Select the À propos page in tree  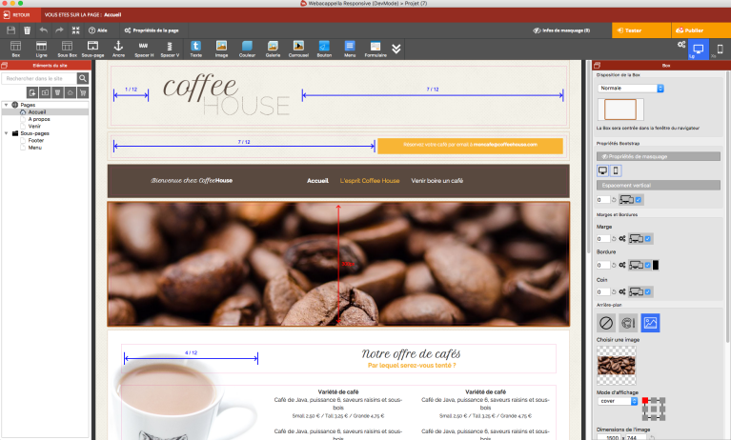point(39,118)
